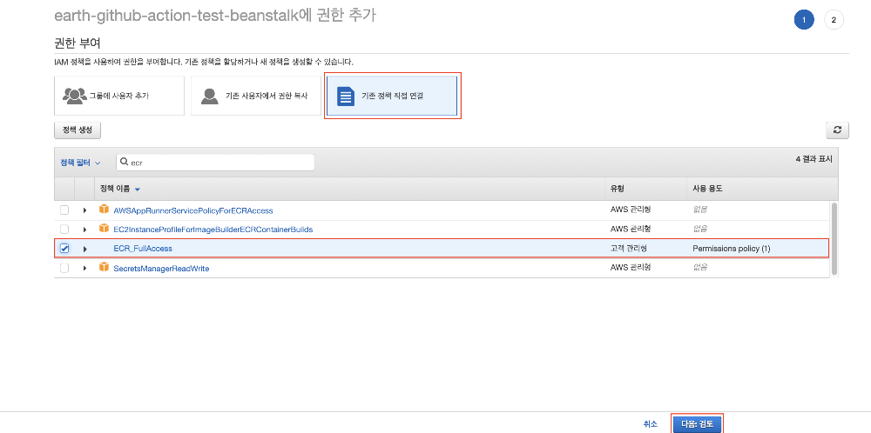Click the AWS managed type cell of SecretsManagerReadWrite
The image size is (871, 433).
coord(630,267)
